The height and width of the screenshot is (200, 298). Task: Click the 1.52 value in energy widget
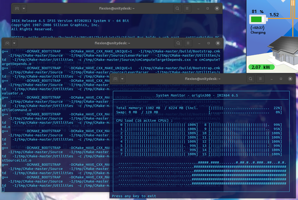[x=274, y=15]
